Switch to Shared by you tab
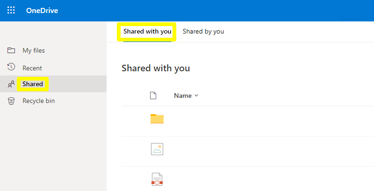This screenshot has width=374, height=191. tap(203, 31)
